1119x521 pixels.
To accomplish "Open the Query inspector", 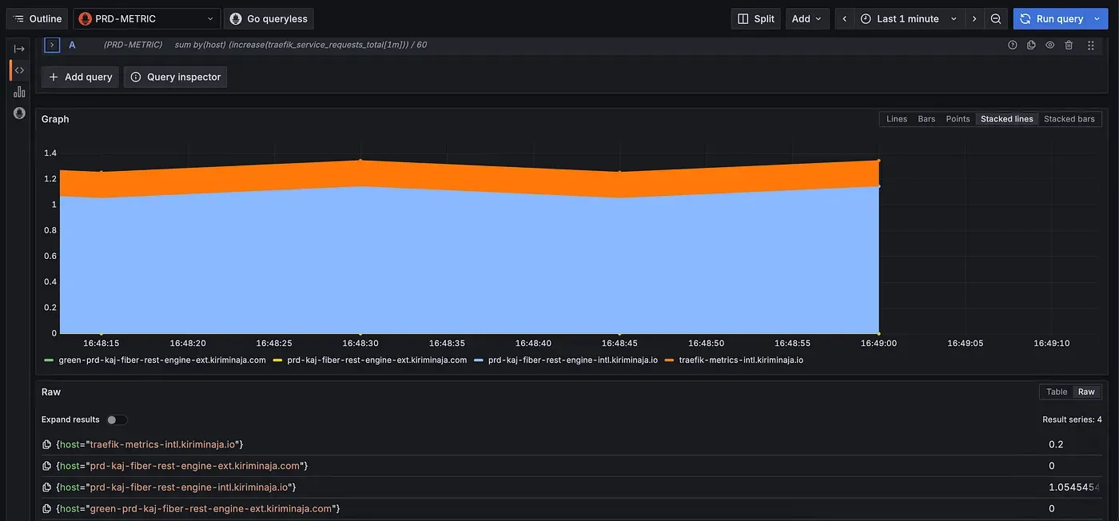I will coord(175,77).
